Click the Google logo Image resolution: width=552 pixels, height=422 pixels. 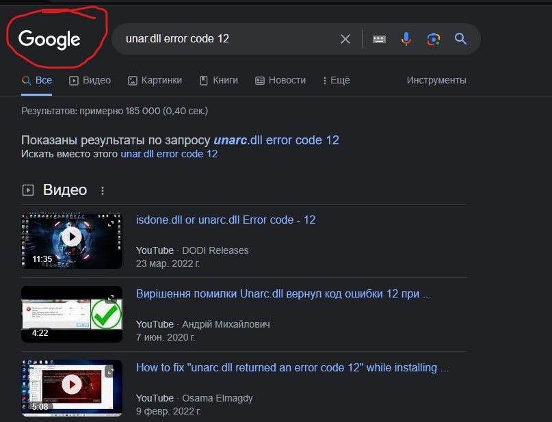click(x=49, y=40)
